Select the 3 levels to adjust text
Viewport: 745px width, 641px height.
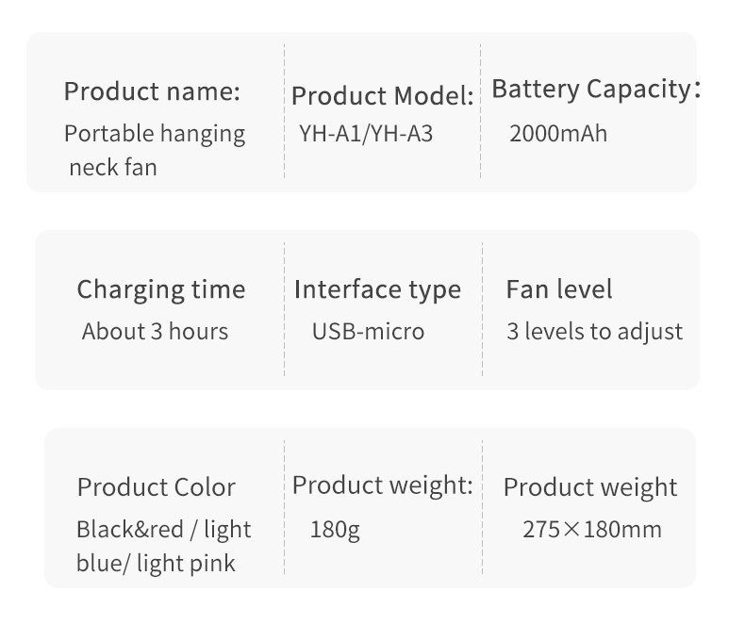[595, 332]
